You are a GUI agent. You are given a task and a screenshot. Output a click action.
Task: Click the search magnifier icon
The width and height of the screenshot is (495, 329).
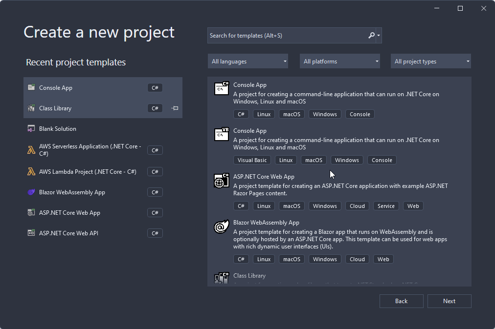click(x=371, y=36)
